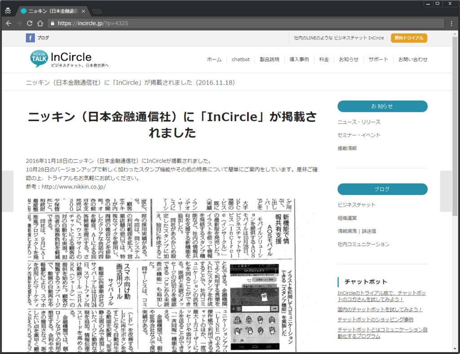460x354 pixels.
Task: Click the http://www.nikkin.co.jp/ reference URL
Action: pyautogui.click(x=74, y=187)
